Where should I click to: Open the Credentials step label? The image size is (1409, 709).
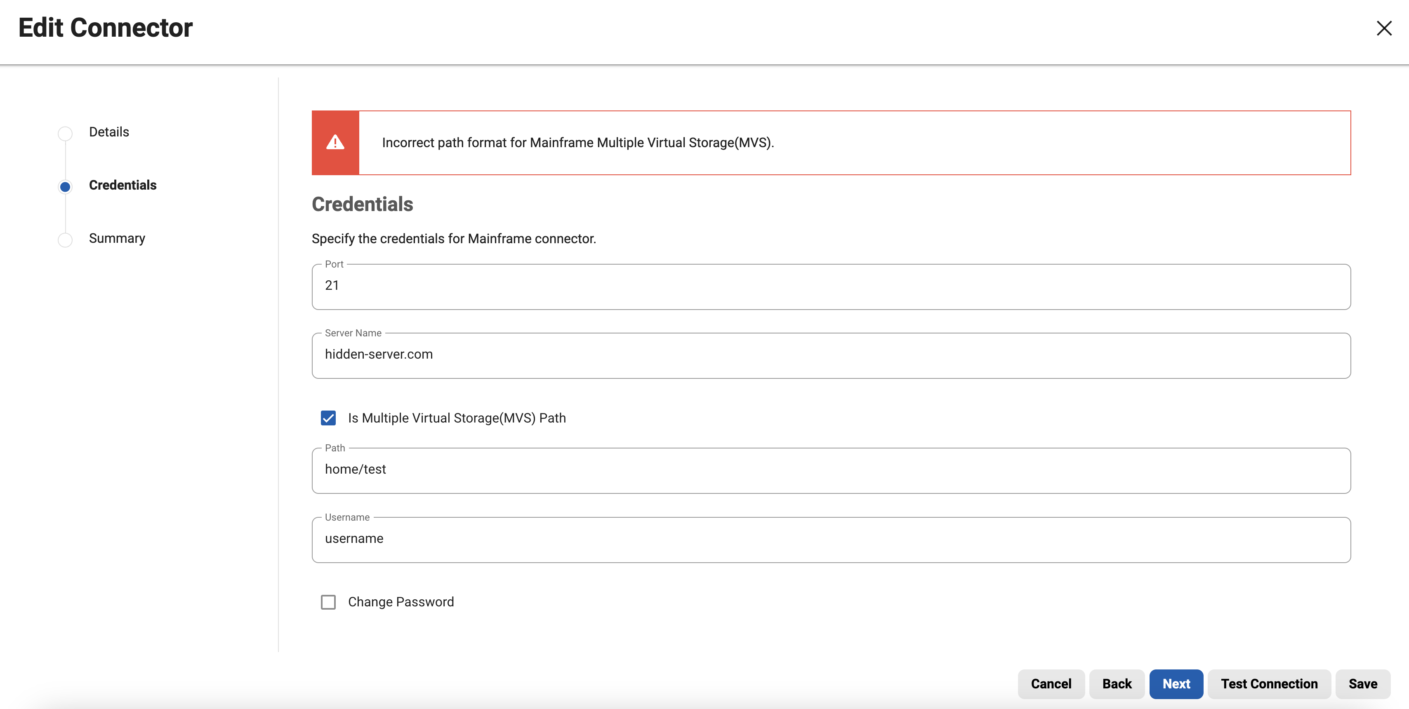click(x=123, y=185)
